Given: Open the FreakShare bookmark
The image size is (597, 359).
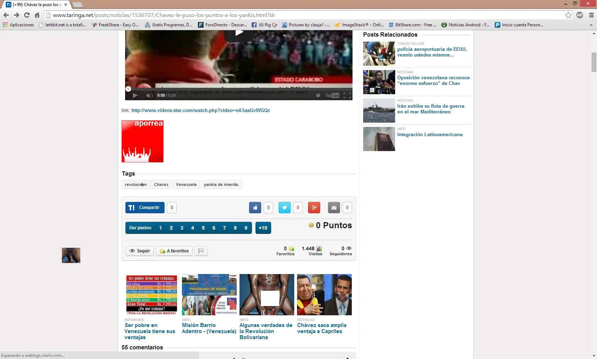Looking at the screenshot, I should [x=115, y=25].
